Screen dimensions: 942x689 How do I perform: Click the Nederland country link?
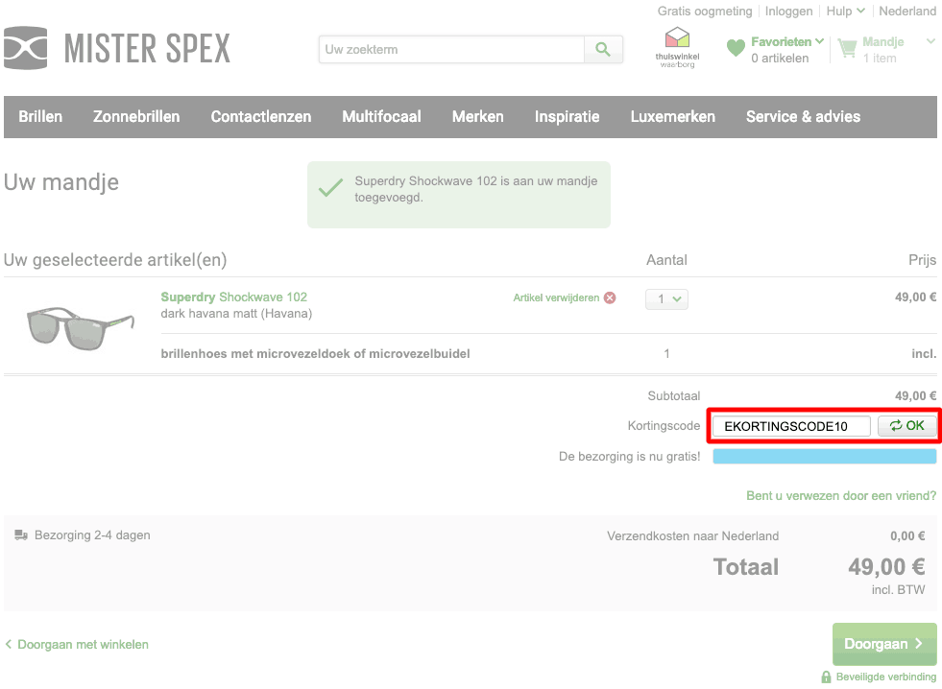click(907, 11)
